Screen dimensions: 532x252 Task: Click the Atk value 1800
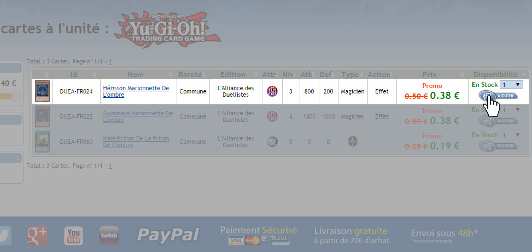[x=309, y=116]
